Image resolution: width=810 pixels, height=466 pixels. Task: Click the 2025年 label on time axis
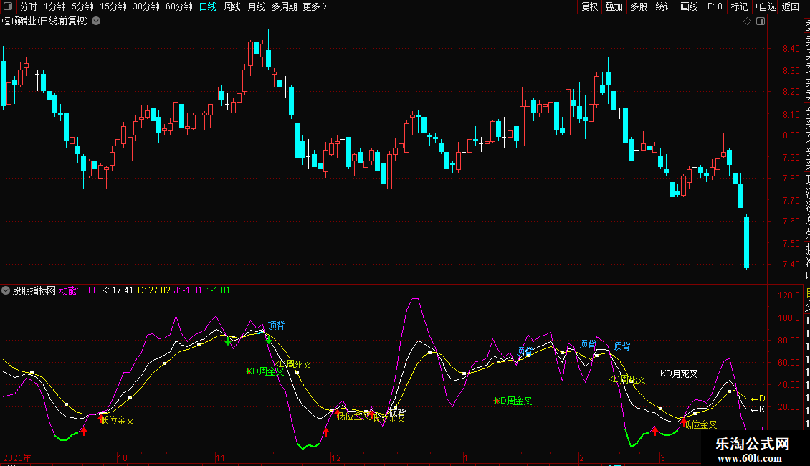pos(17,457)
